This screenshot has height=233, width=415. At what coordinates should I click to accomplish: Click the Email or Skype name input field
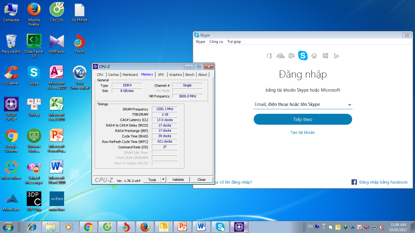(x=299, y=104)
